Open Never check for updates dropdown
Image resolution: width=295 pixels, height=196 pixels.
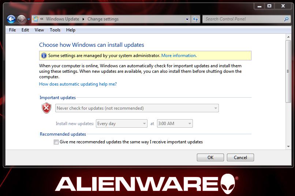137,108
